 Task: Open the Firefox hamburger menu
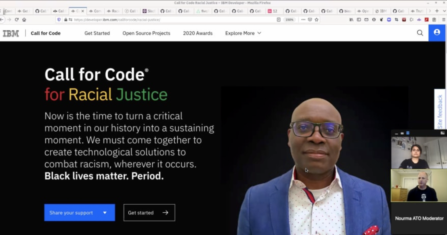tap(444, 20)
